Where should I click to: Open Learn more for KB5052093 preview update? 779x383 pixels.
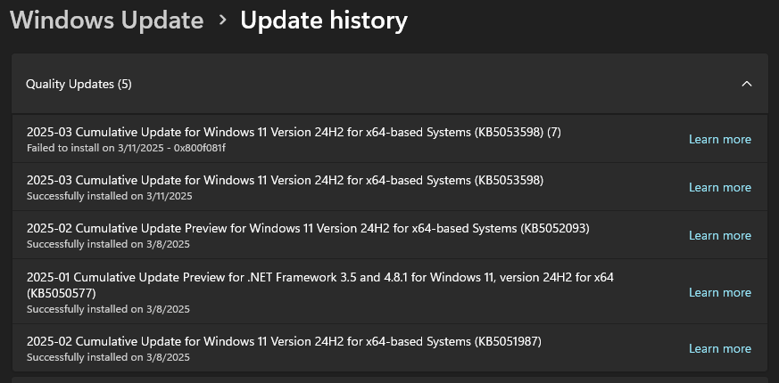719,235
